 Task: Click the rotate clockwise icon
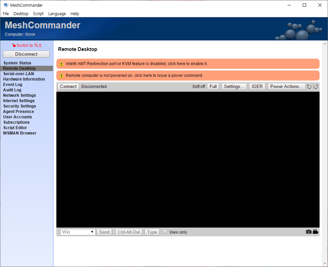pyautogui.click(x=316, y=87)
